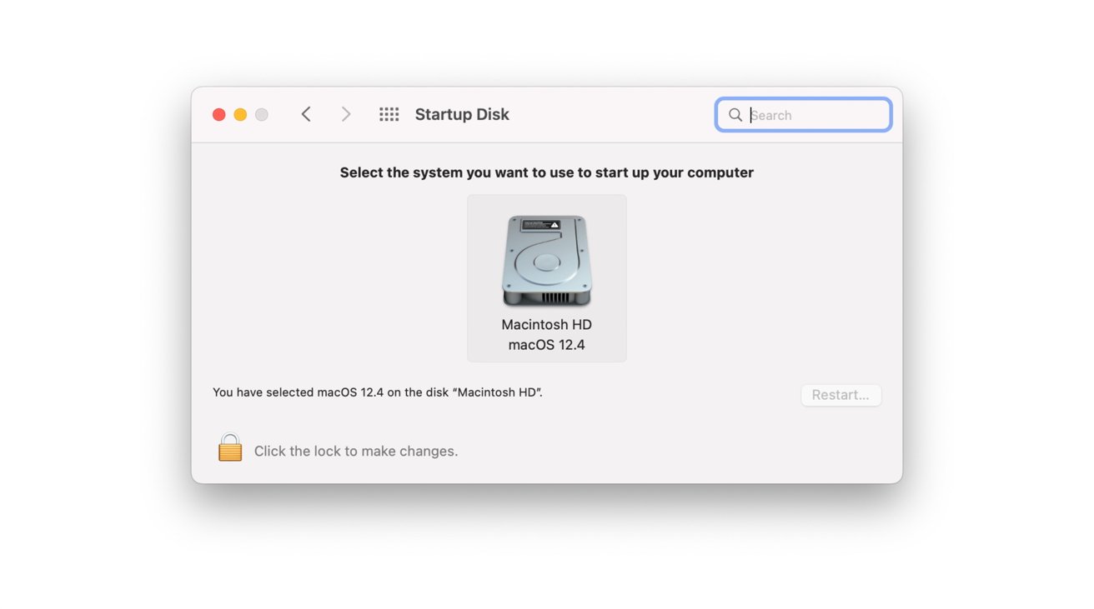Click the "Click the lock to make changes" text
The height and width of the screenshot is (609, 1094).
coord(356,451)
